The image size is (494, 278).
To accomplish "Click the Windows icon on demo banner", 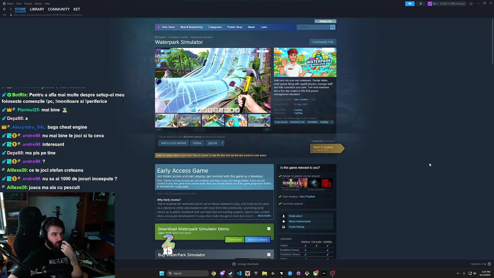I will pos(269,229).
